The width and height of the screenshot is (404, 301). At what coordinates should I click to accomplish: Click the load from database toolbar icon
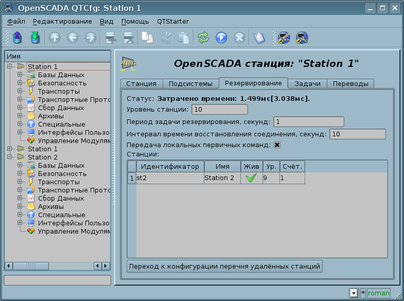pos(17,38)
